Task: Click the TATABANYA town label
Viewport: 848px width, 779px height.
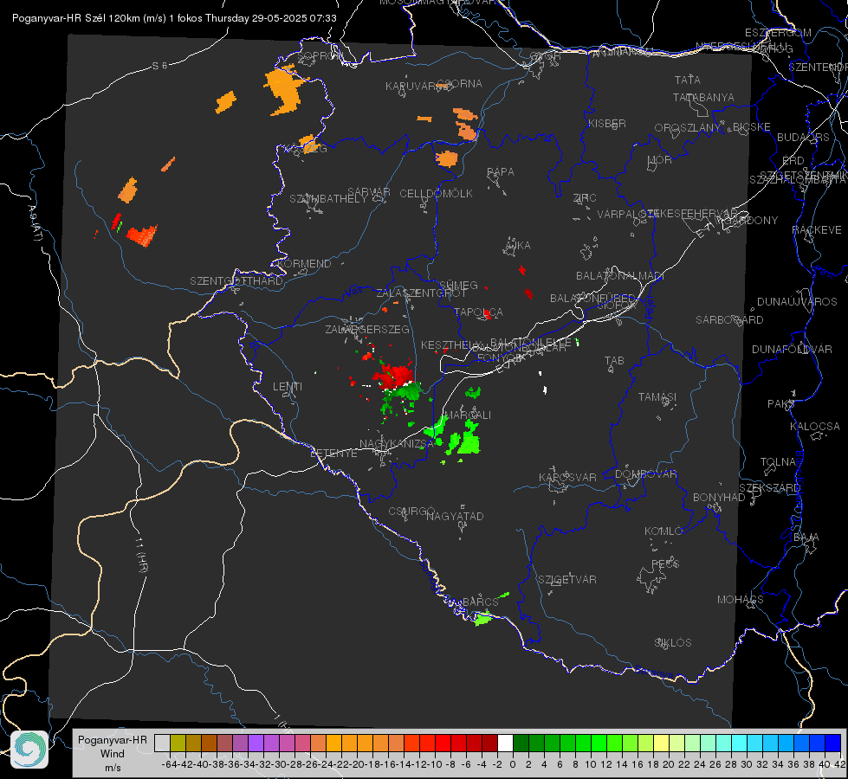Action: (x=703, y=97)
